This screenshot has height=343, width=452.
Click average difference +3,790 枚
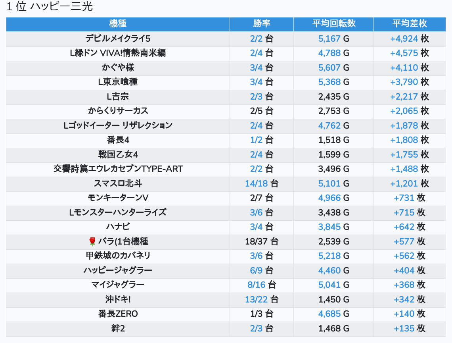pyautogui.click(x=409, y=82)
